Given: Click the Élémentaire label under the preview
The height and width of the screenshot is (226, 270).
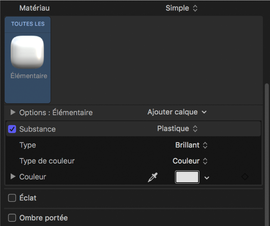Looking at the screenshot, I should coord(28,76).
